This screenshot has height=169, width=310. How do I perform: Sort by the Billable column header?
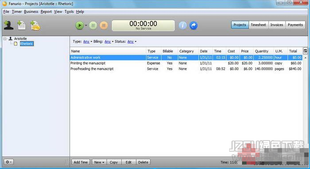pyautogui.click(x=169, y=51)
